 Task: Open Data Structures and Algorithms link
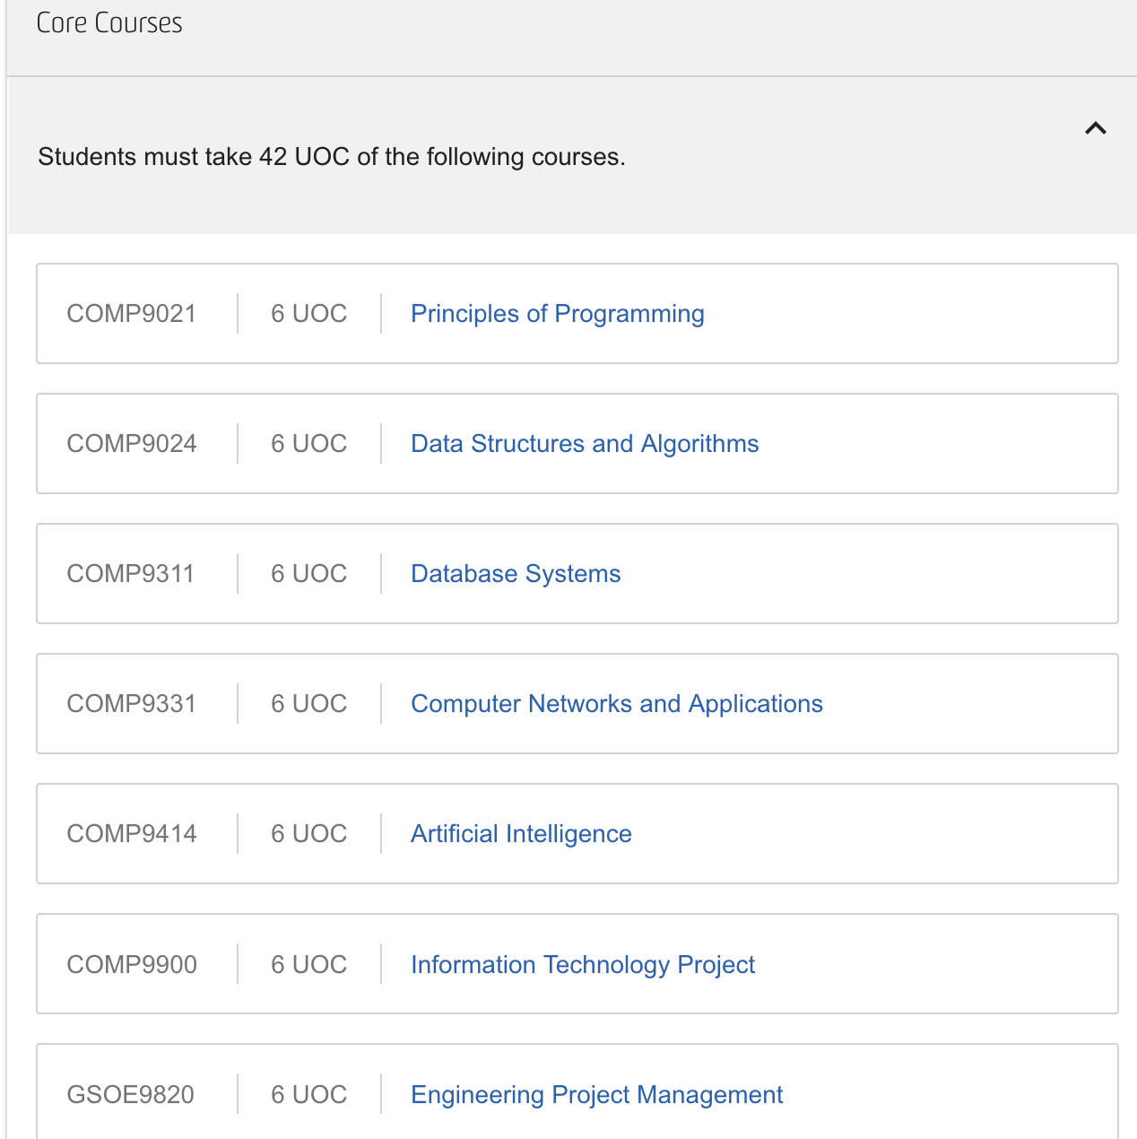584,444
